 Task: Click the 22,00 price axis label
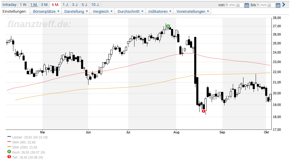click(x=277, y=72)
